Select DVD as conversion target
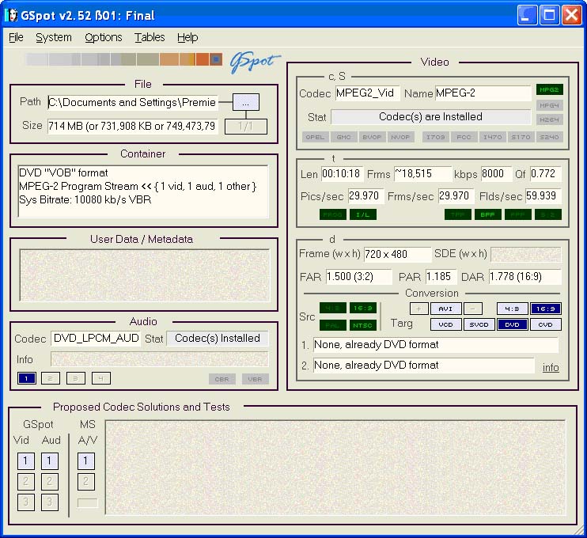Viewport: 587px width, 538px height. (512, 324)
